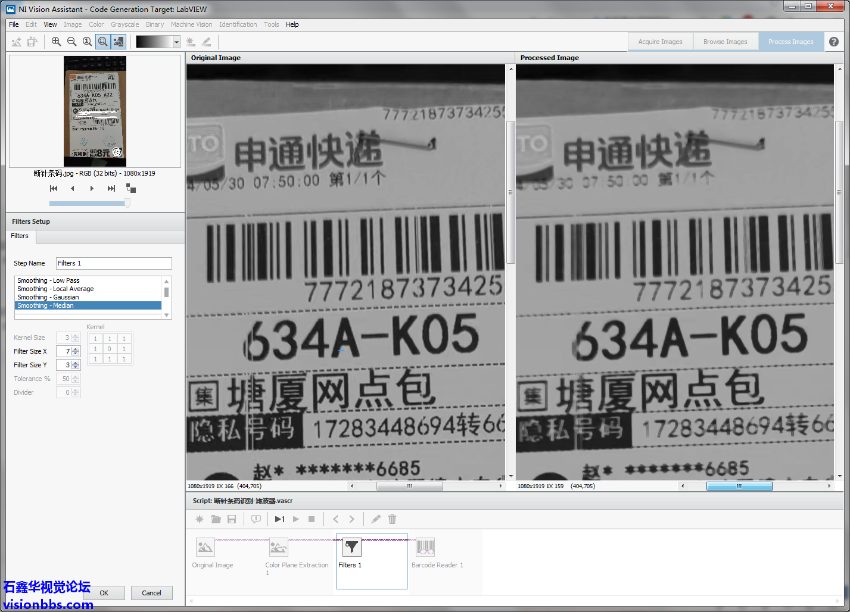
Task: Click the Filter Size X value field
Action: coord(64,351)
